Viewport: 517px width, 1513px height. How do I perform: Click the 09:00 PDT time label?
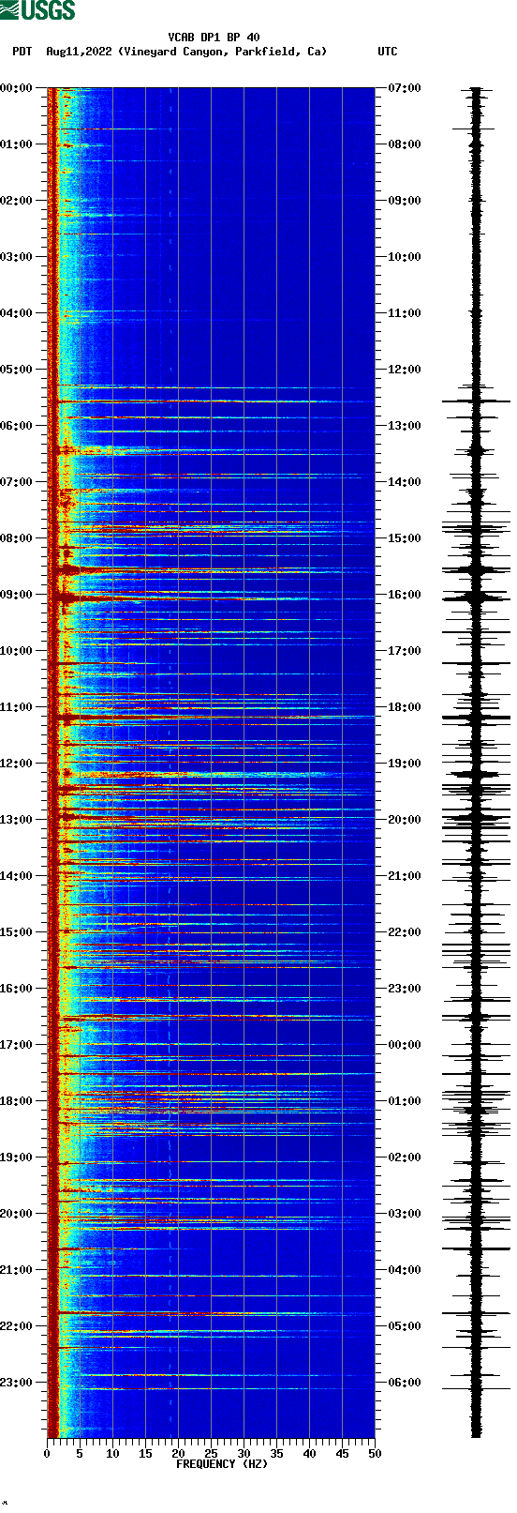[16, 595]
